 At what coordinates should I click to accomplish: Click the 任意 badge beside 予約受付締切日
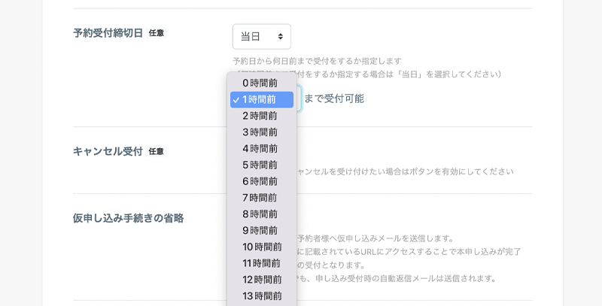point(156,33)
